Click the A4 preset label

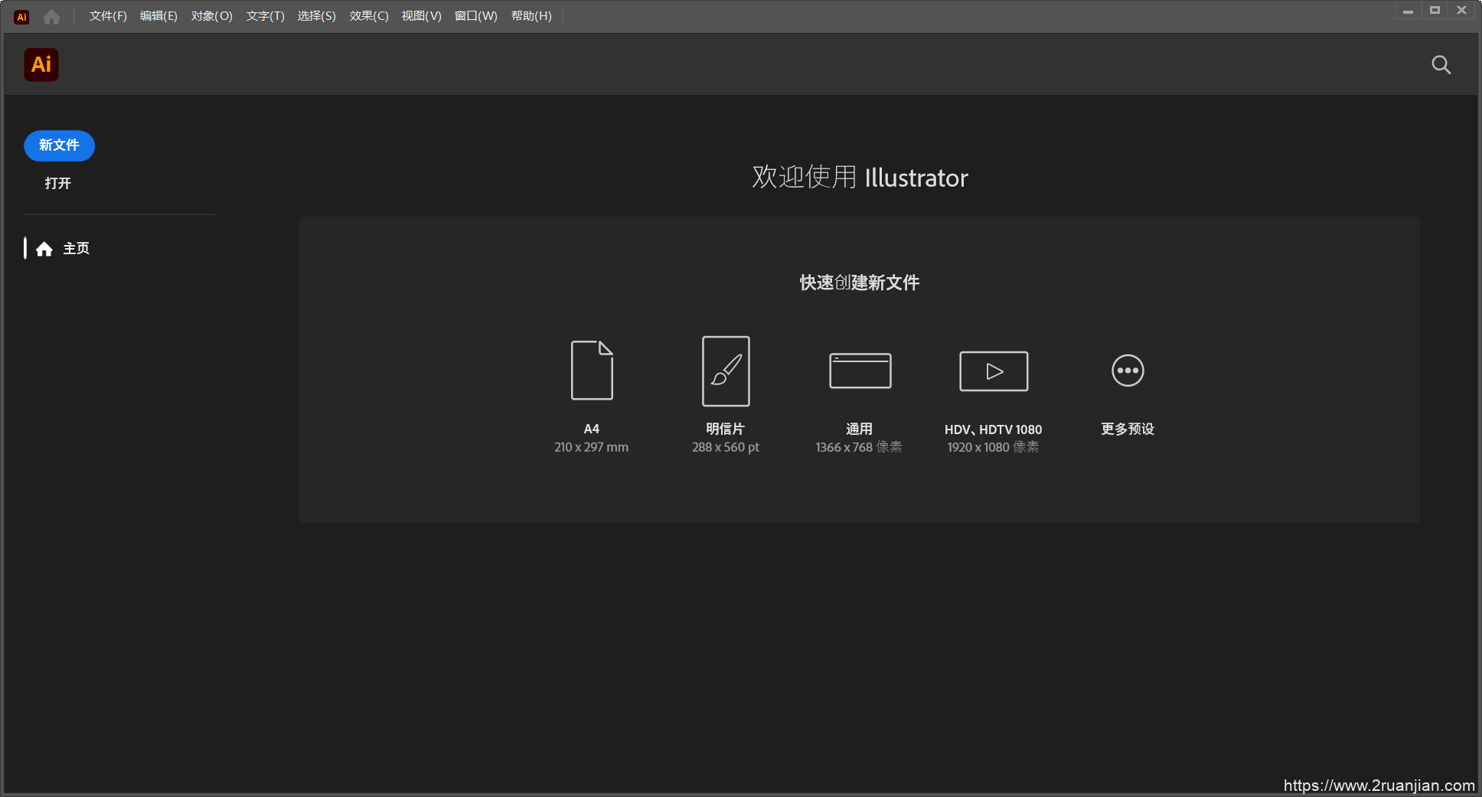pyautogui.click(x=591, y=429)
